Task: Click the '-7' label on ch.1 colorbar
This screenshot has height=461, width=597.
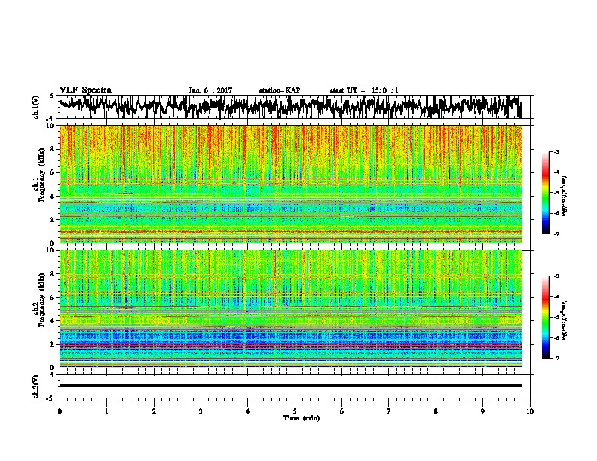Action: [556, 234]
